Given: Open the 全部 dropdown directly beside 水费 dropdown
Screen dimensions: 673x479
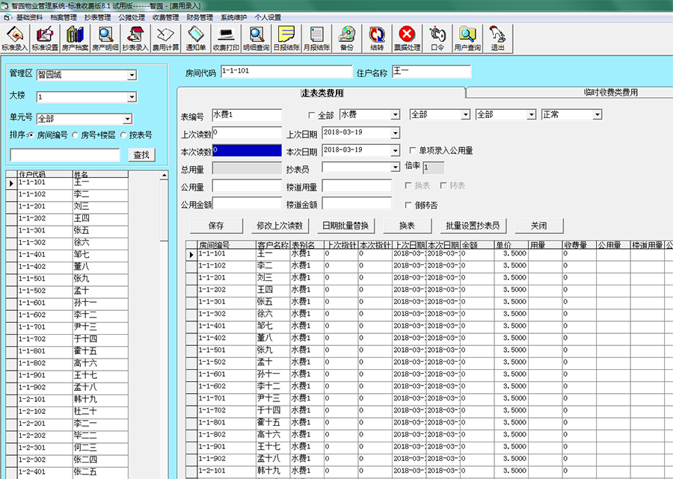Looking at the screenshot, I should click(465, 114).
